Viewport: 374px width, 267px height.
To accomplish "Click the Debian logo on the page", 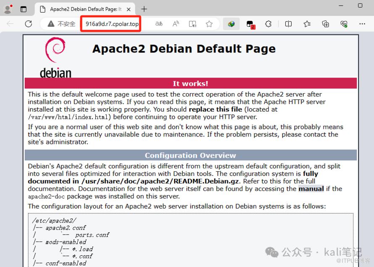I will [55, 58].
